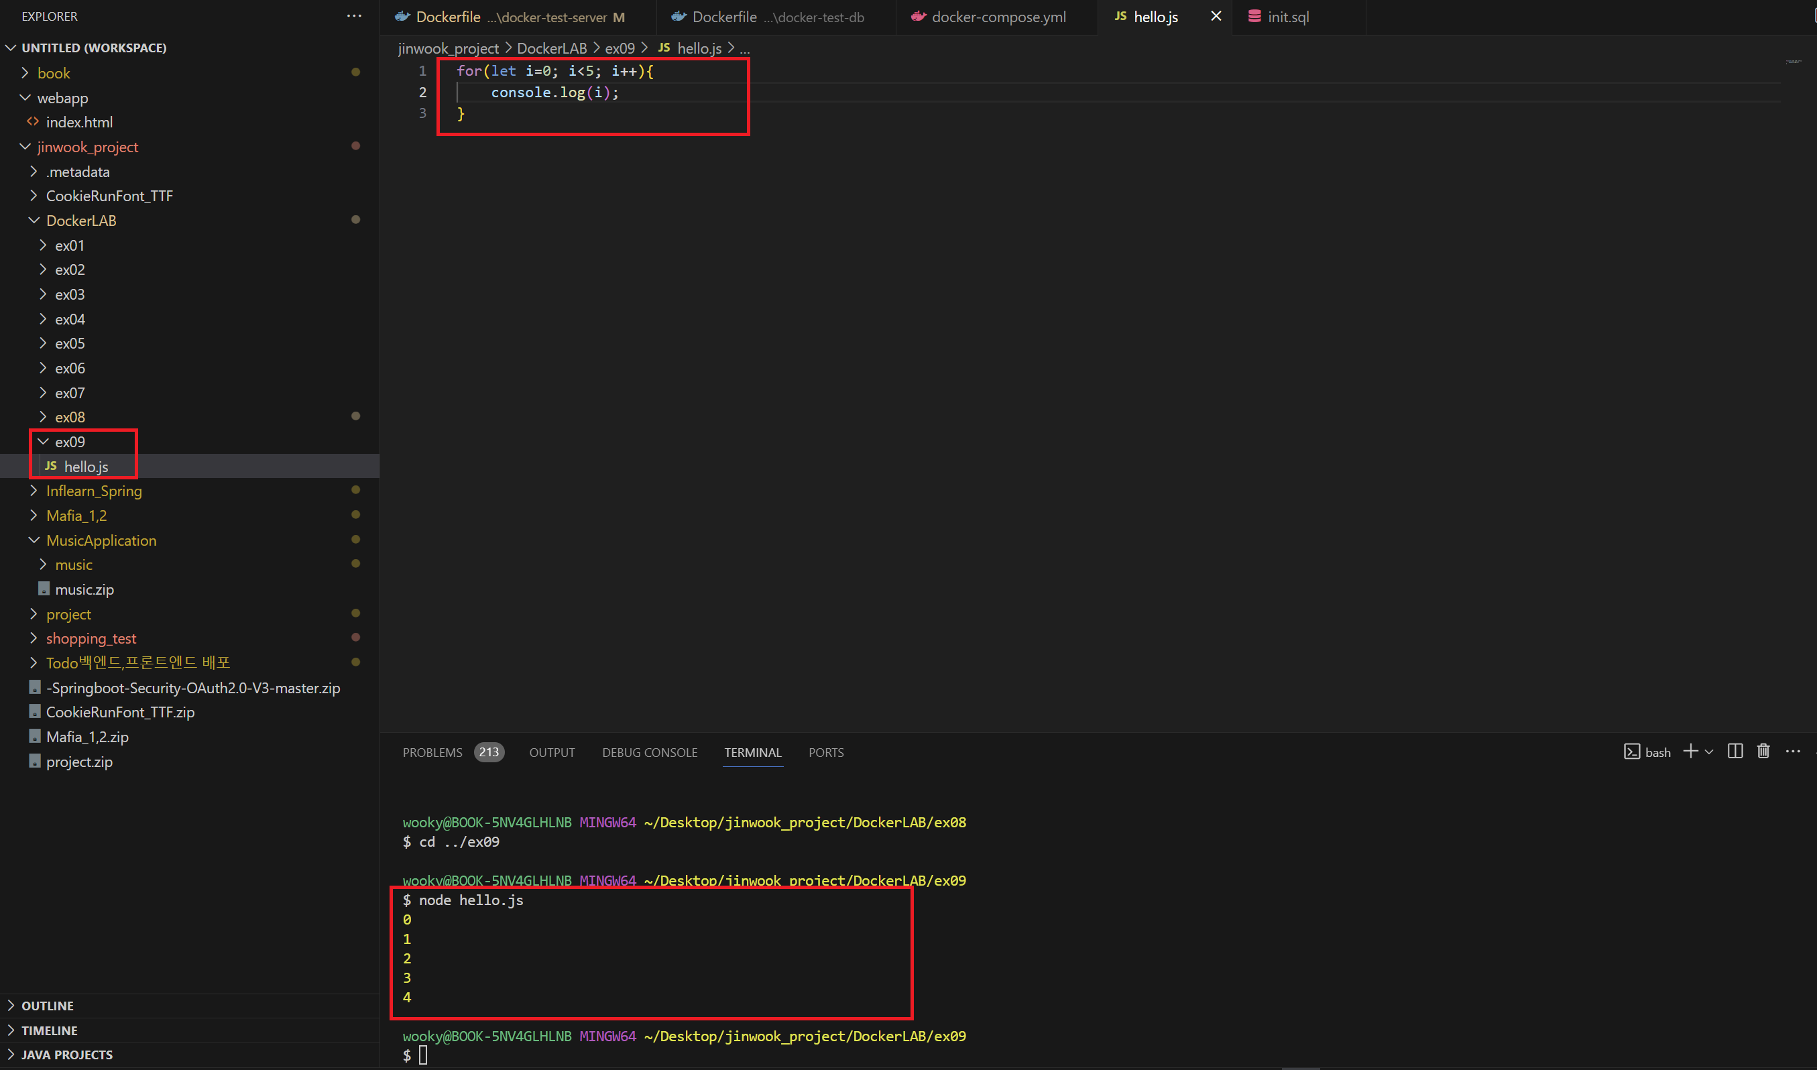Expand the ex08 folder

[70, 417]
